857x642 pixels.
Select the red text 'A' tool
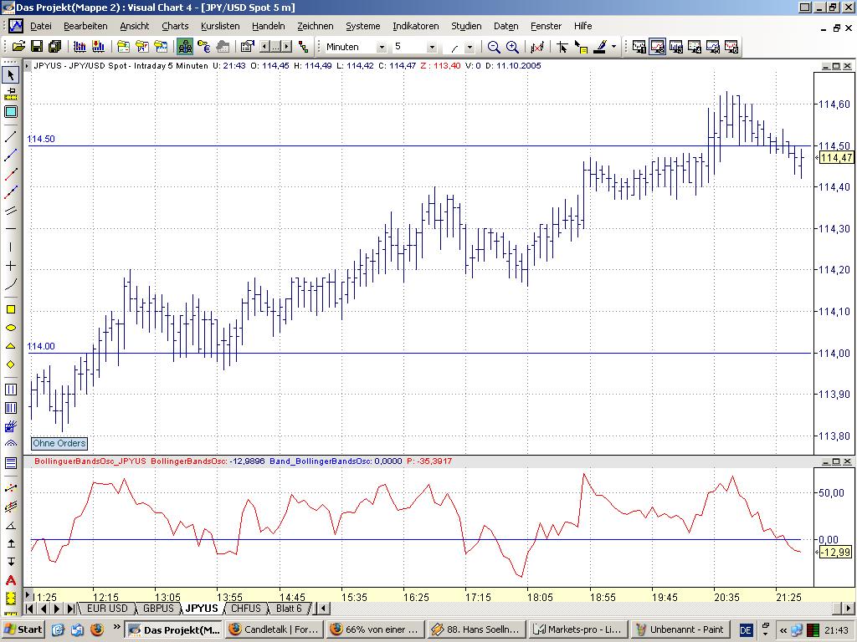click(11, 580)
